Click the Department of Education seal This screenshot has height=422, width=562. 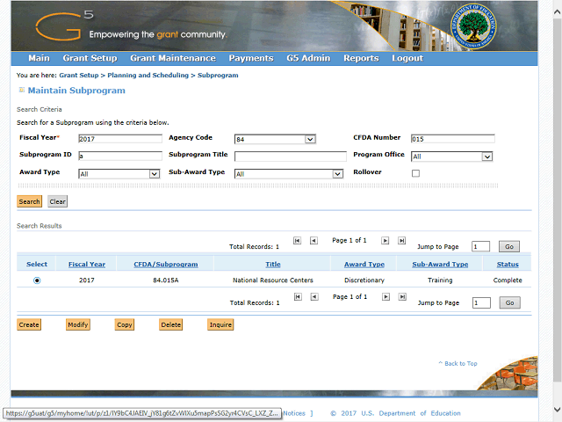point(472,27)
